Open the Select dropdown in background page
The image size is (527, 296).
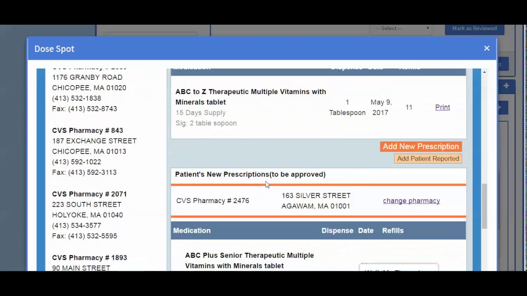[x=400, y=28]
